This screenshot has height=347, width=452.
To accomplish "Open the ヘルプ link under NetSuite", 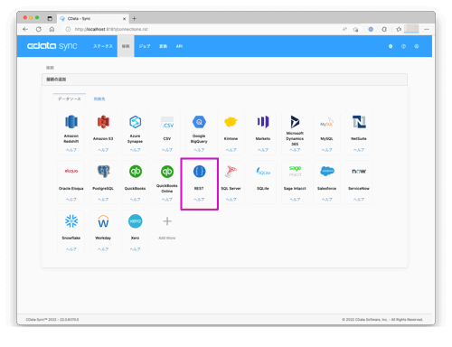I will (359, 150).
